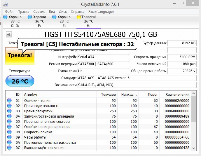
Task: Click status orb for 05 Переназначенные сектора
Action: click(x=9, y=121)
